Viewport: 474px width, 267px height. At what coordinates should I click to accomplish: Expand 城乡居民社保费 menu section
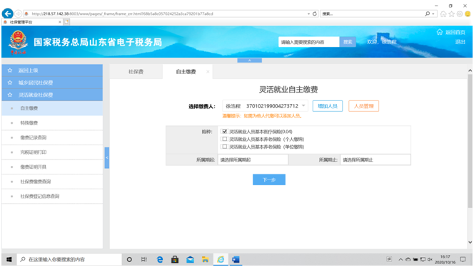[52, 83]
